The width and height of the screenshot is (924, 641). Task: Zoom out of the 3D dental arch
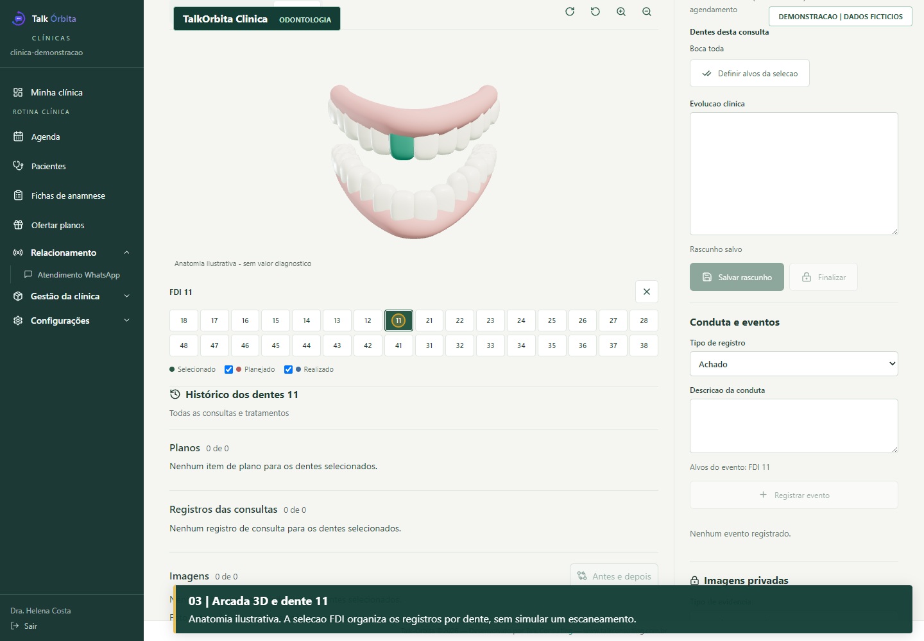coord(647,12)
